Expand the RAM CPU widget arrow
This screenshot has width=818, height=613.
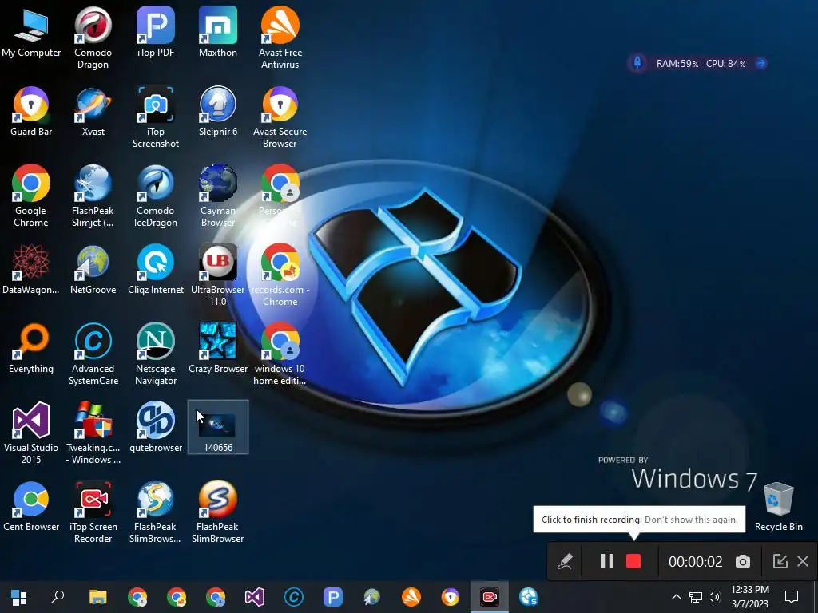[x=761, y=64]
